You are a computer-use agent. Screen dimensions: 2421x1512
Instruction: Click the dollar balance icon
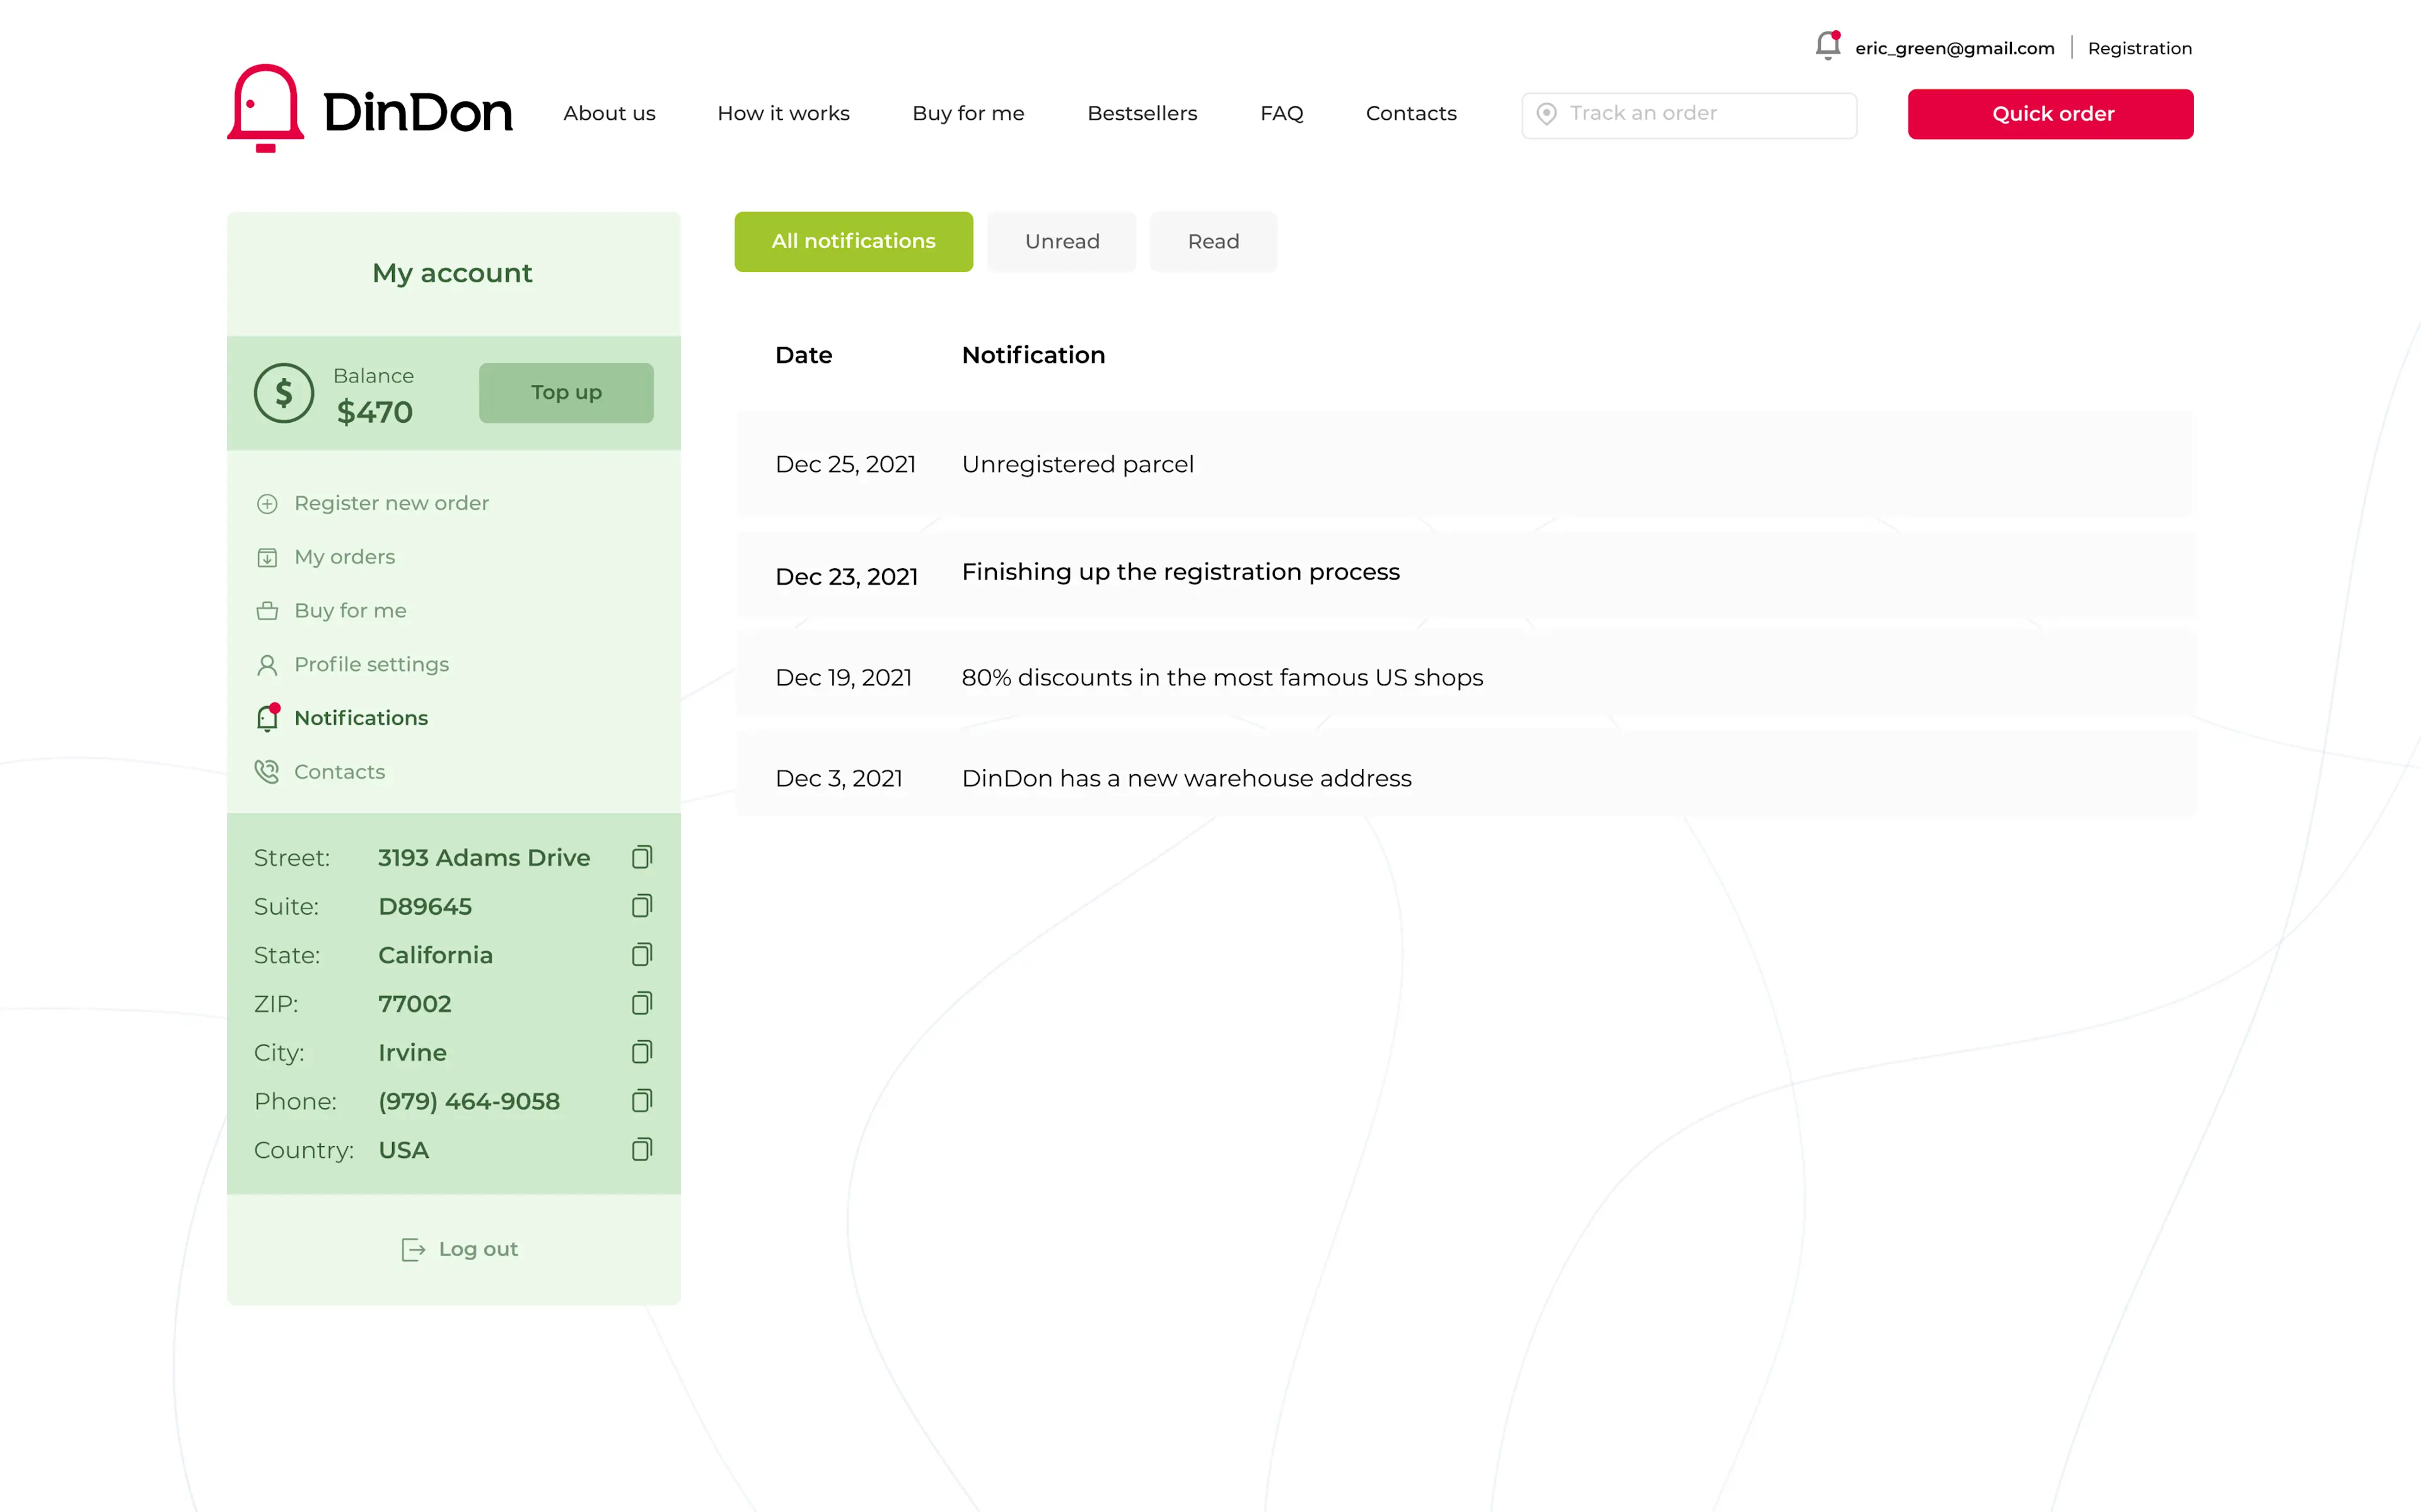click(x=284, y=393)
